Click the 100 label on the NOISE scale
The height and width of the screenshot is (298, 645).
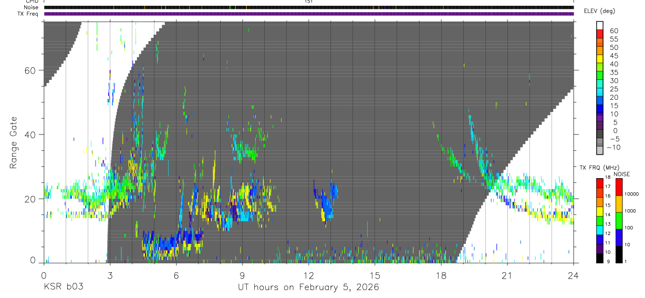(x=629, y=228)
